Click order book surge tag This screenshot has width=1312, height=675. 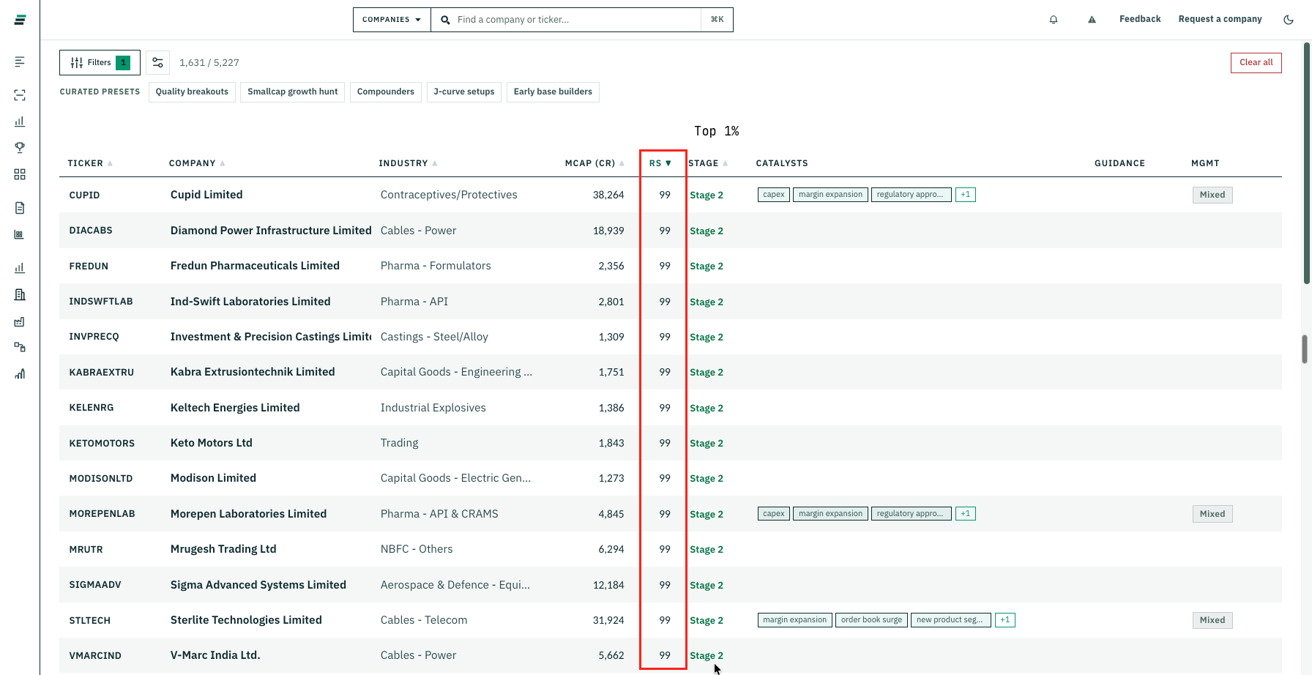coord(872,620)
